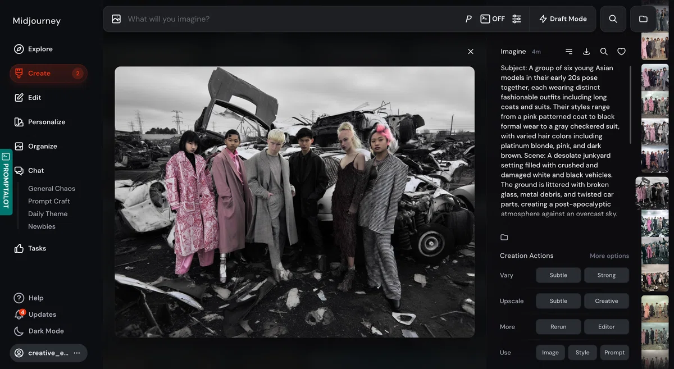674x369 pixels.
Task: Click the Vary Strong button
Action: pos(607,275)
